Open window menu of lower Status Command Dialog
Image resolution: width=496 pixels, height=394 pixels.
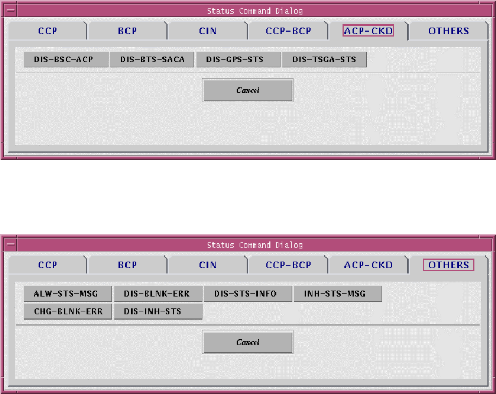10,245
